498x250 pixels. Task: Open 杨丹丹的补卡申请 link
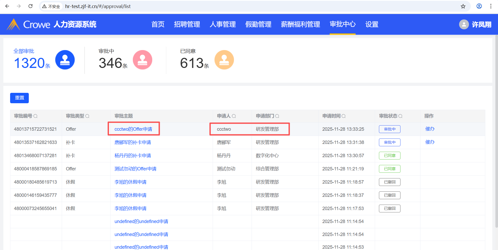(x=133, y=156)
